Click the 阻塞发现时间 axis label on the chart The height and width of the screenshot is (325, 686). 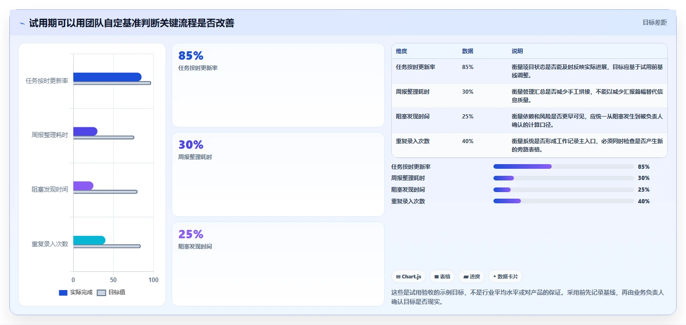tap(50, 189)
